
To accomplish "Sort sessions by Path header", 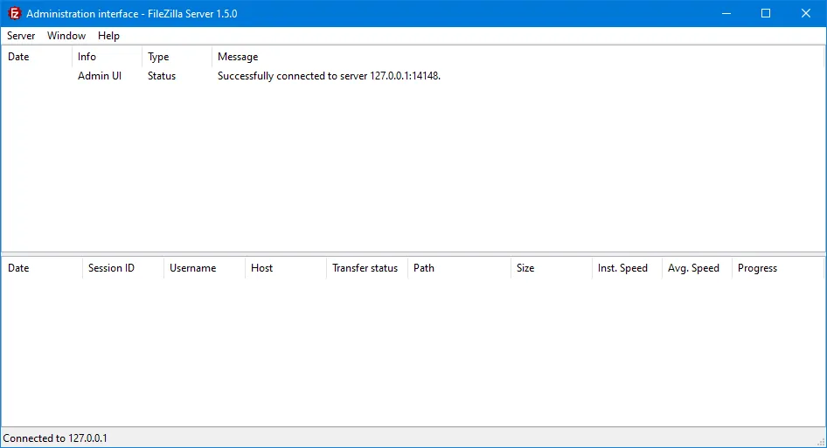I will tap(459, 268).
